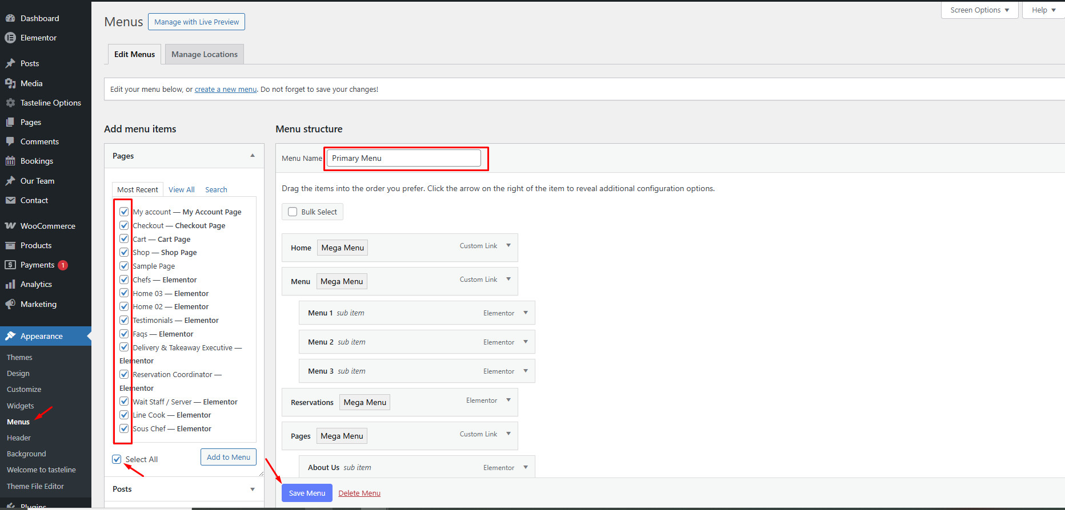Click the Dashboard gauge icon in sidebar
Viewport: 1065px width, 510px height.
point(10,18)
